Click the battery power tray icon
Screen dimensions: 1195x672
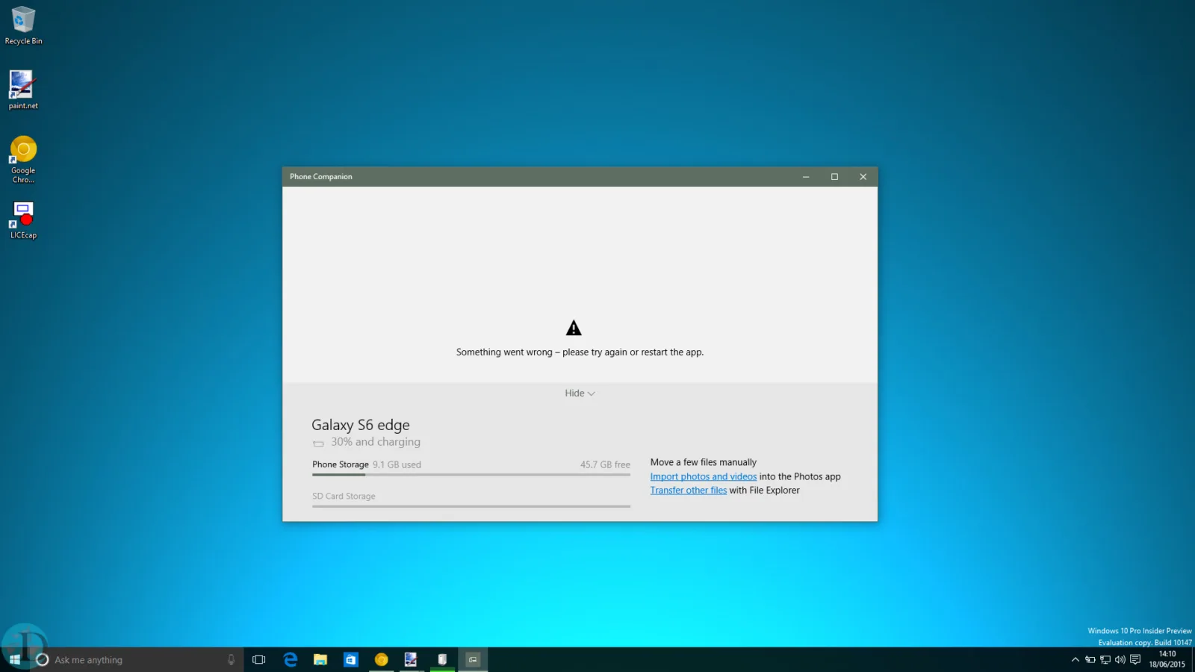1090,659
